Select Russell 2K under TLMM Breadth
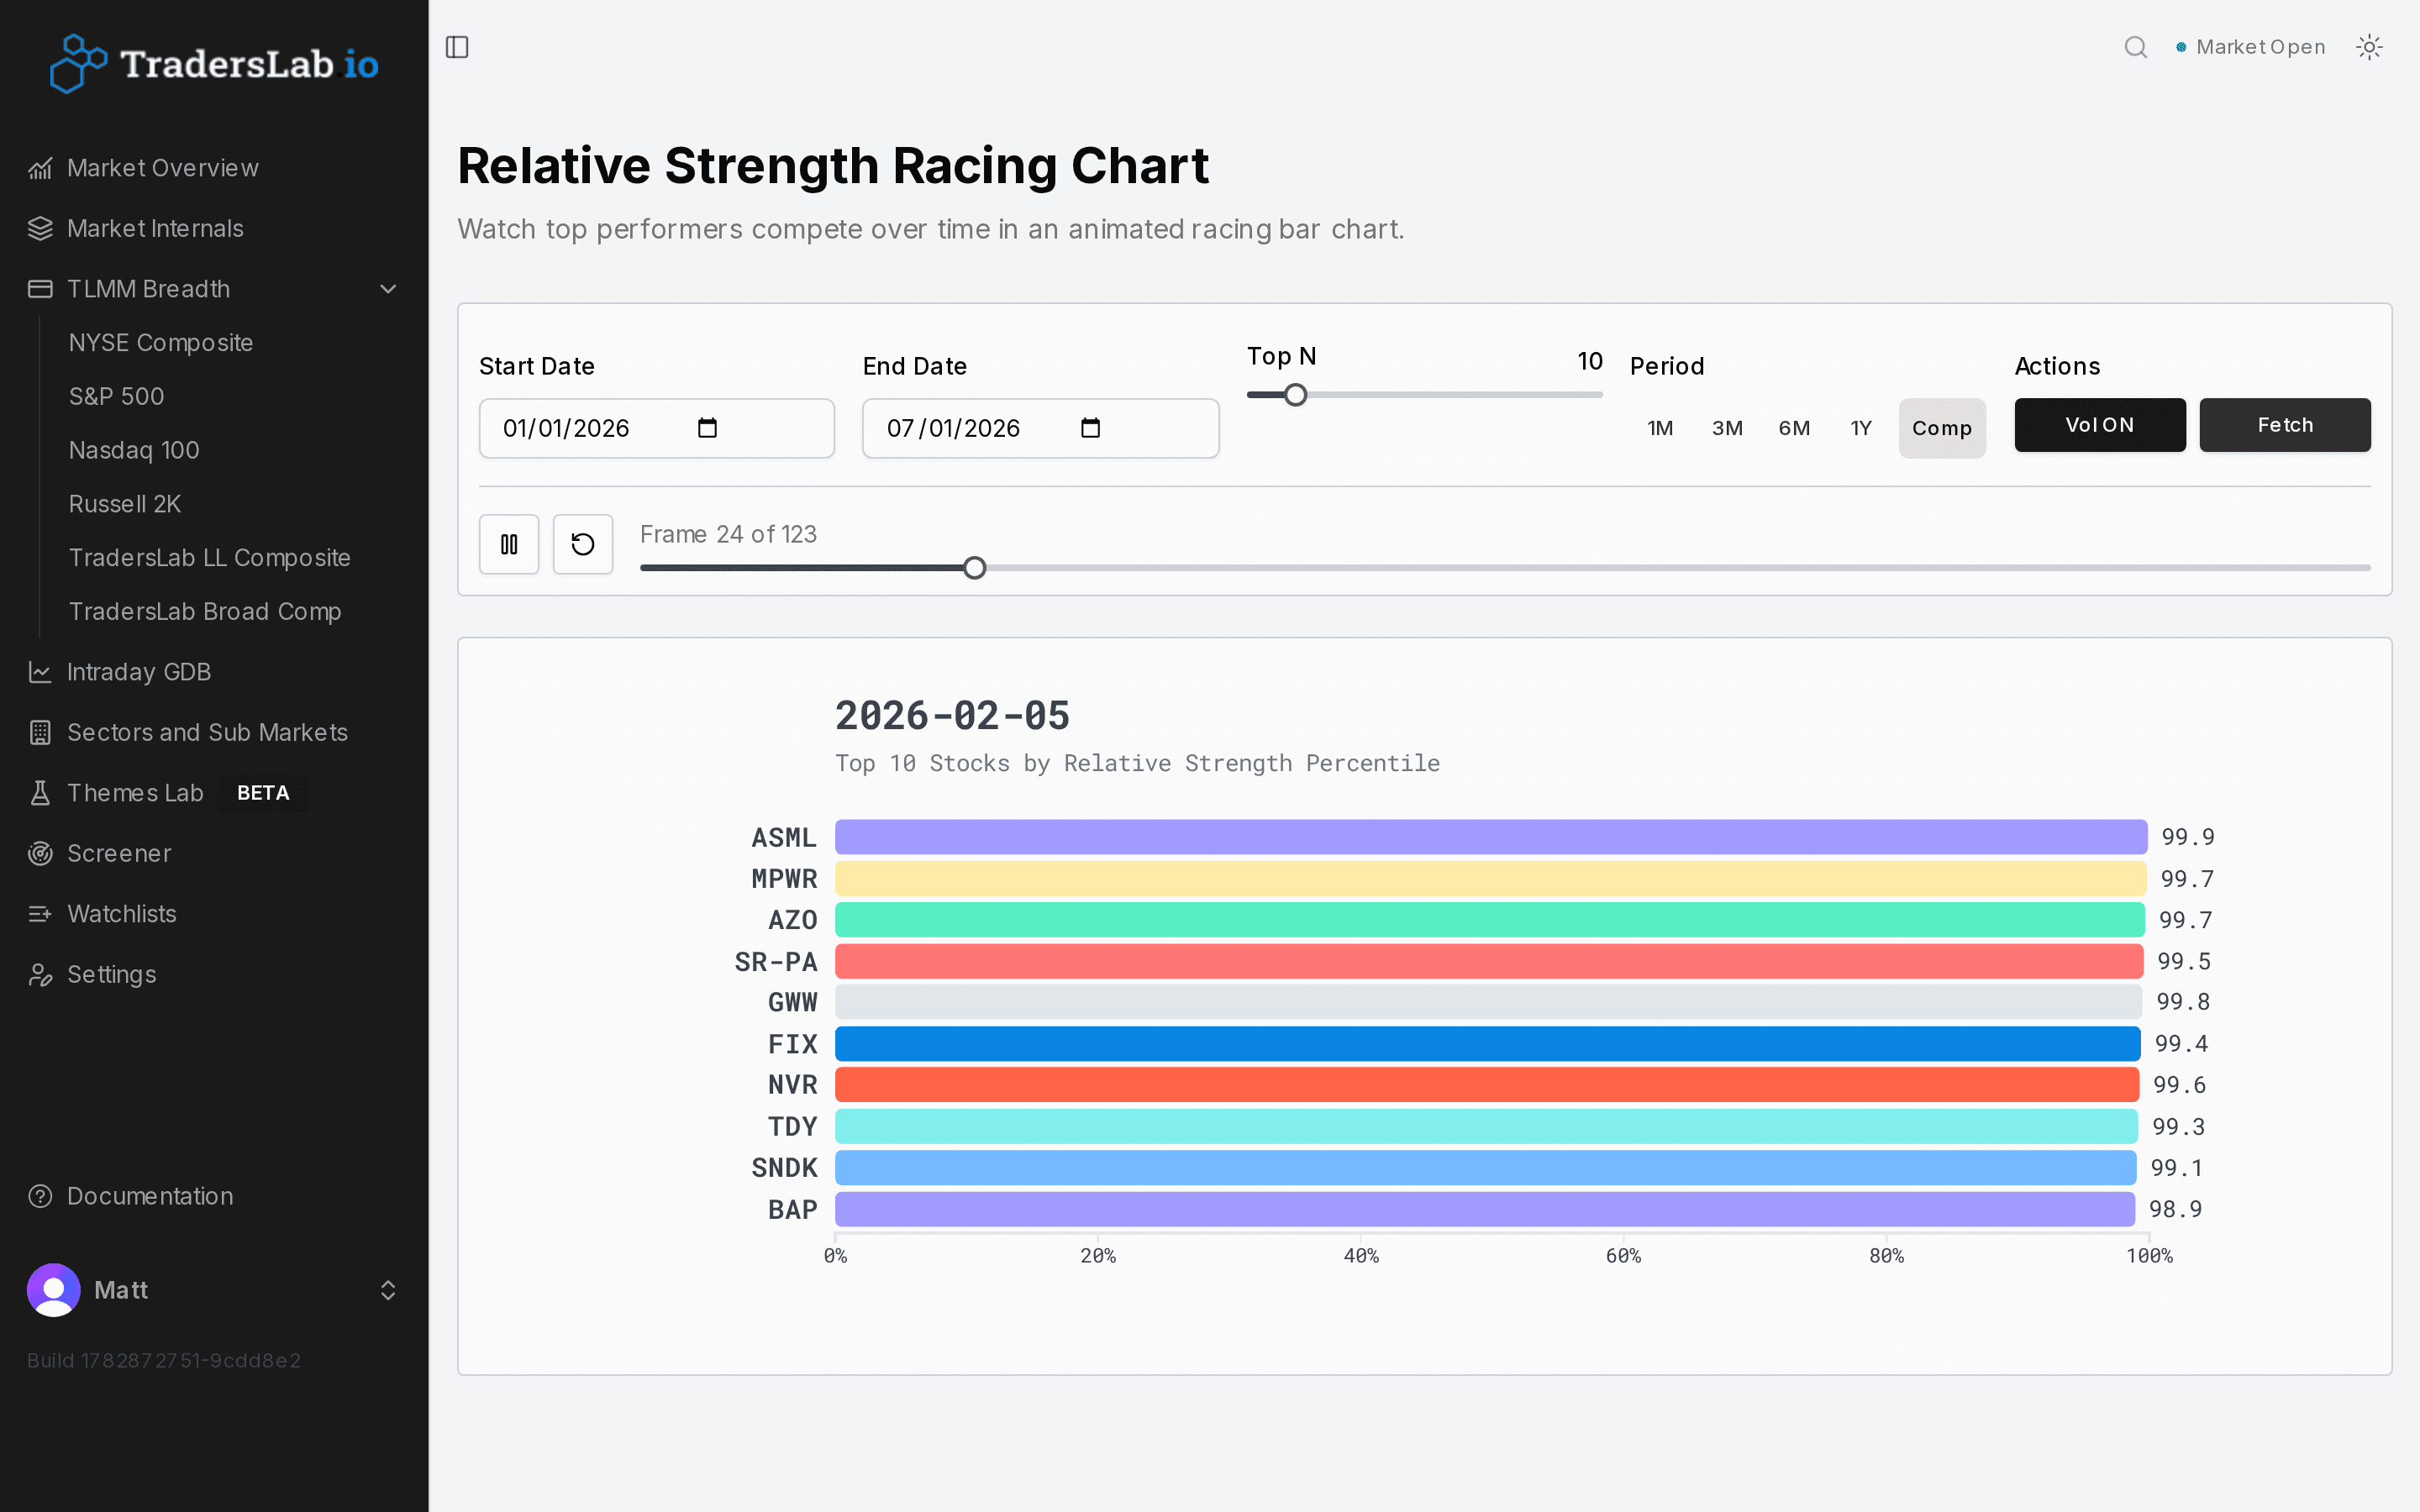This screenshot has width=2420, height=1512. (125, 504)
